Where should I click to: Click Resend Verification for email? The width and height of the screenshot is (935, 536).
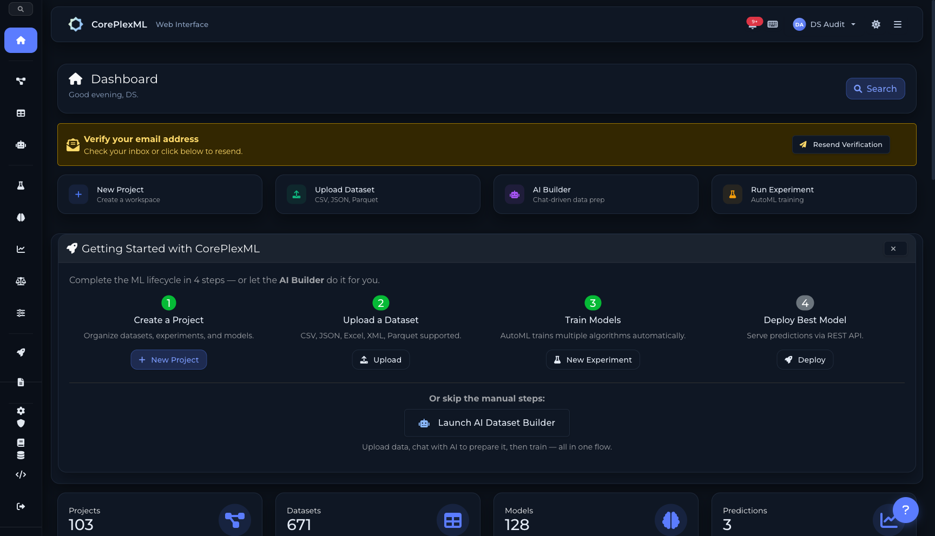pyautogui.click(x=840, y=144)
